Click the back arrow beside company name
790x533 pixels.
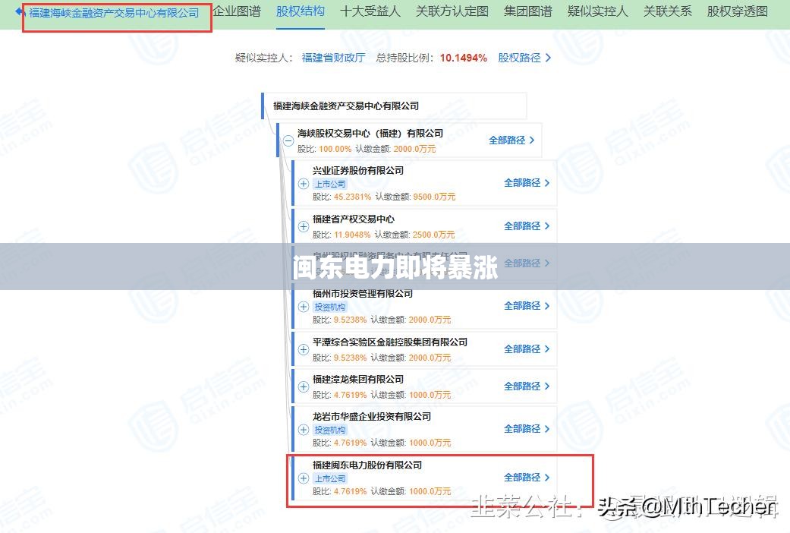(20, 11)
